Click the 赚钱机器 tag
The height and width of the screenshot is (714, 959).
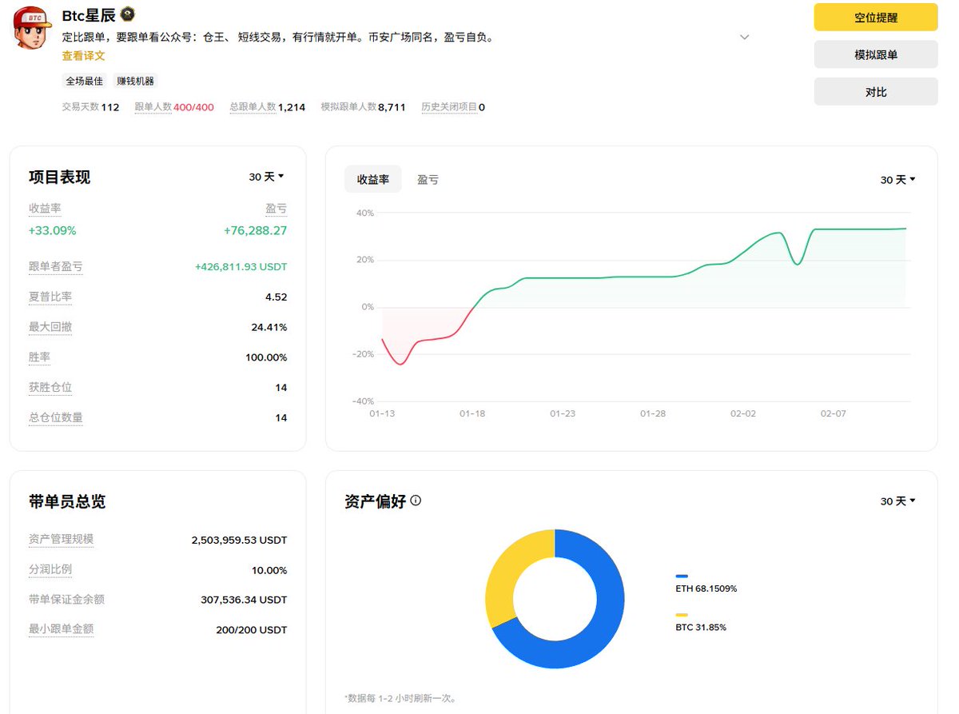click(136, 81)
